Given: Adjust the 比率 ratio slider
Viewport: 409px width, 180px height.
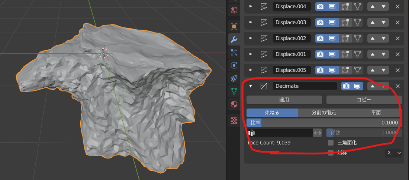Looking at the screenshot, I should coord(324,123).
